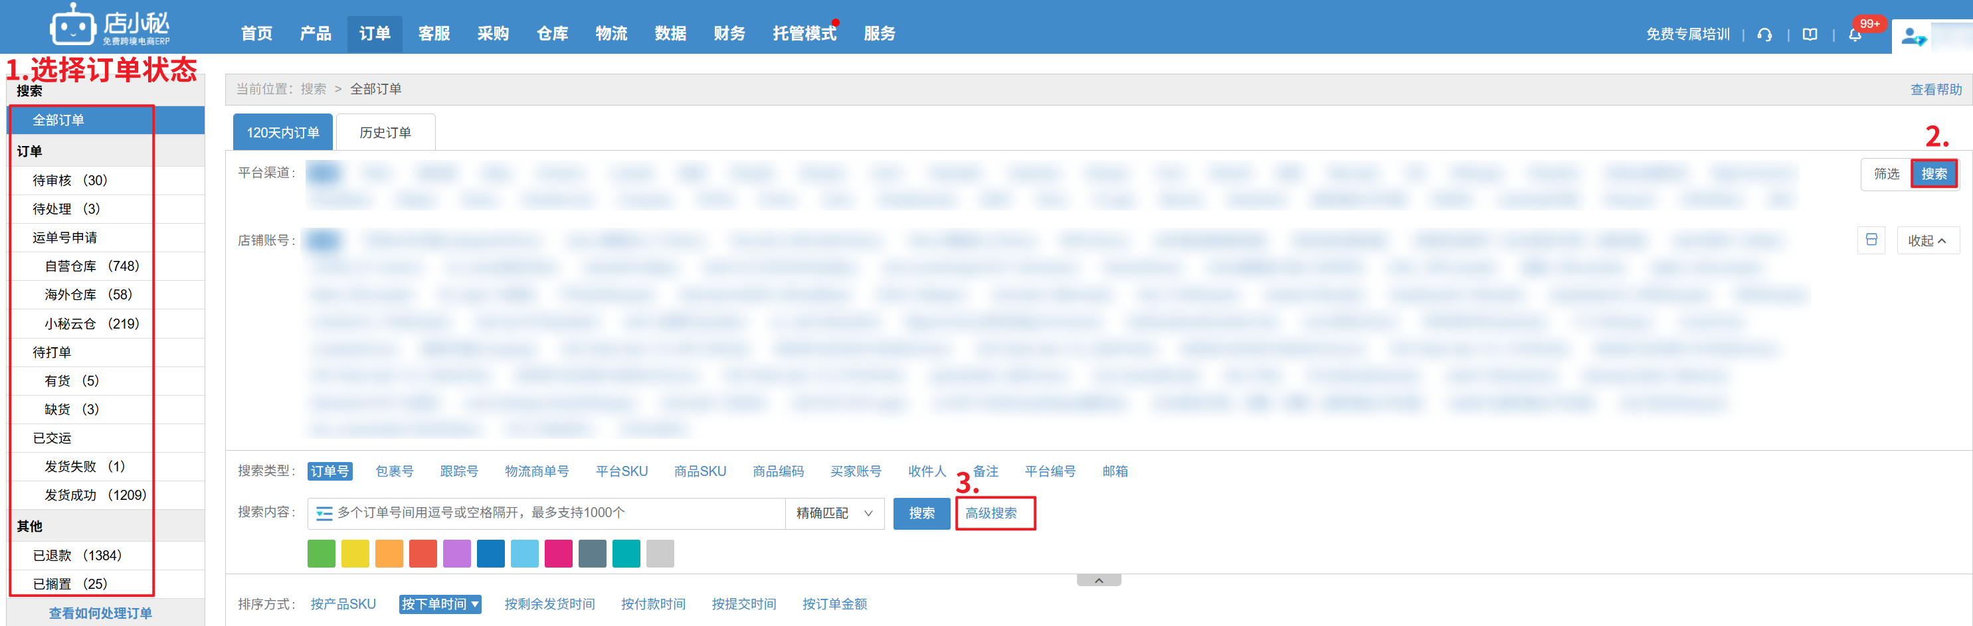Collapse search panel with bottom chevron handle
This screenshot has width=1973, height=626.
(x=1098, y=581)
